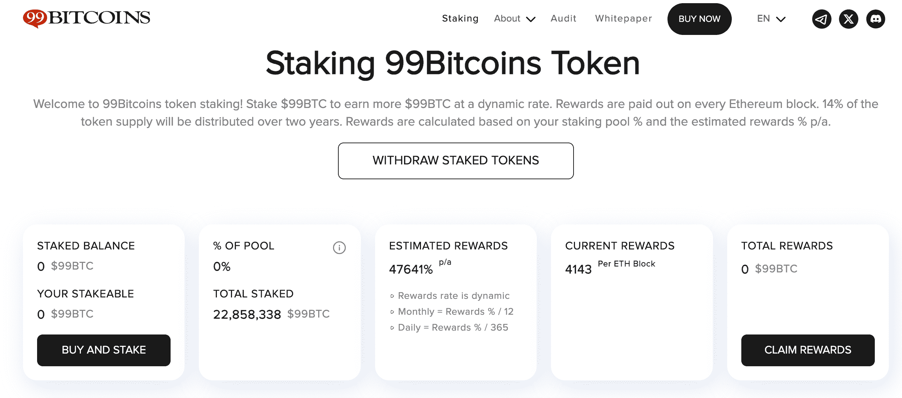Click the 22,858,338 total staked amount
The width and height of the screenshot is (902, 398).
(247, 314)
